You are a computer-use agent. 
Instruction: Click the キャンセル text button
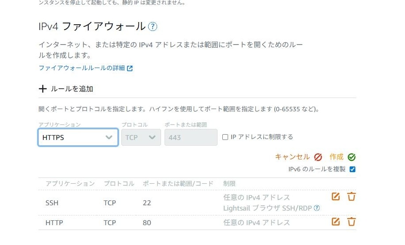292,157
